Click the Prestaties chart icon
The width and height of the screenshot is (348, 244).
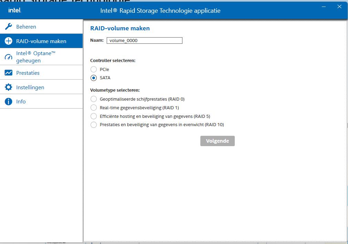click(9, 73)
